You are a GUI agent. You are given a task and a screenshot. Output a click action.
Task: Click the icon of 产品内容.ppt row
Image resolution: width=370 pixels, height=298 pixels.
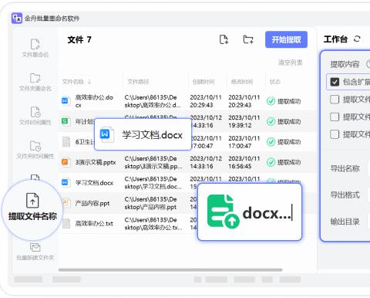(x=66, y=203)
